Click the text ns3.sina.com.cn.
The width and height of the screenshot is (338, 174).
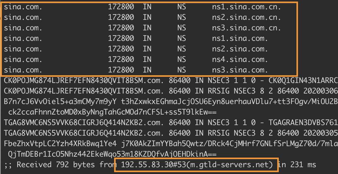pos(247,28)
